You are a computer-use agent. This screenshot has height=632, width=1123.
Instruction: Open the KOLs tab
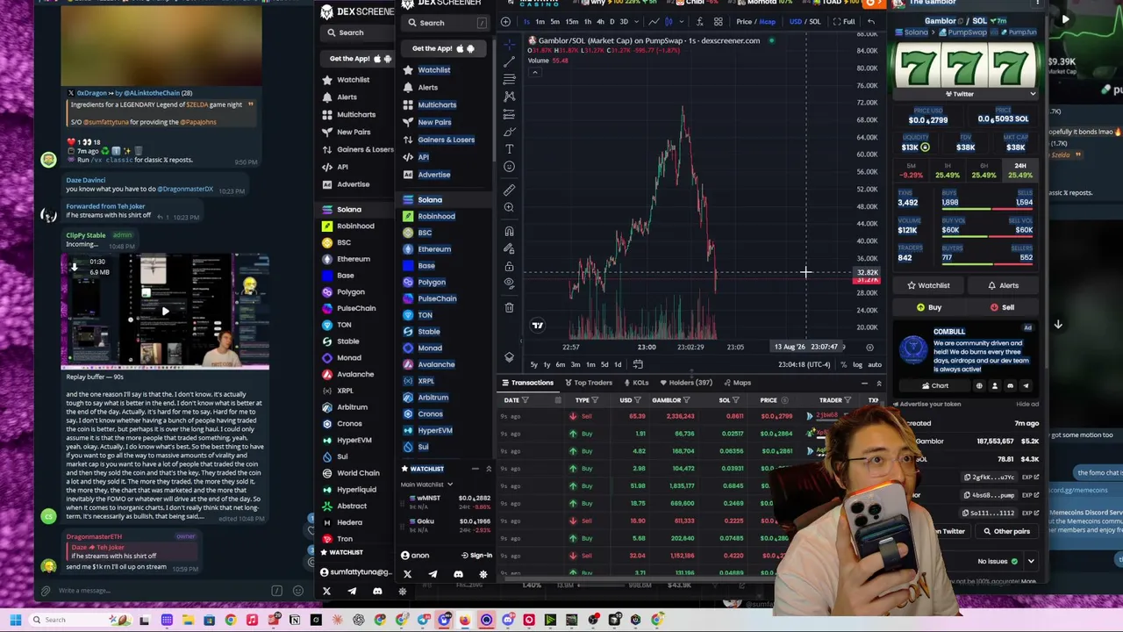635,383
